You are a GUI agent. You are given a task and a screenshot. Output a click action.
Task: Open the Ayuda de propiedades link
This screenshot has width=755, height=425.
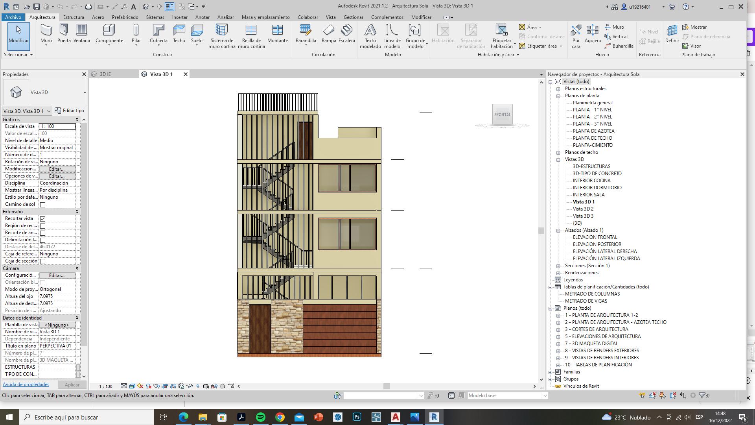(26, 385)
